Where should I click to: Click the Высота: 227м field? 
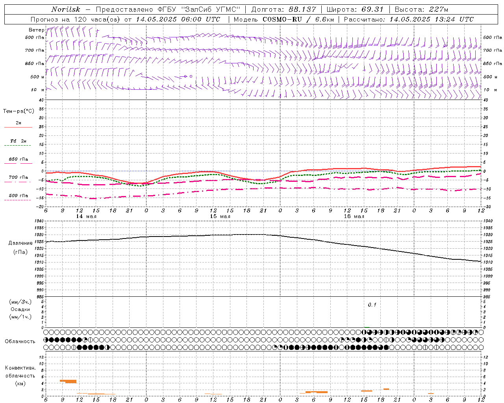tap(421, 9)
